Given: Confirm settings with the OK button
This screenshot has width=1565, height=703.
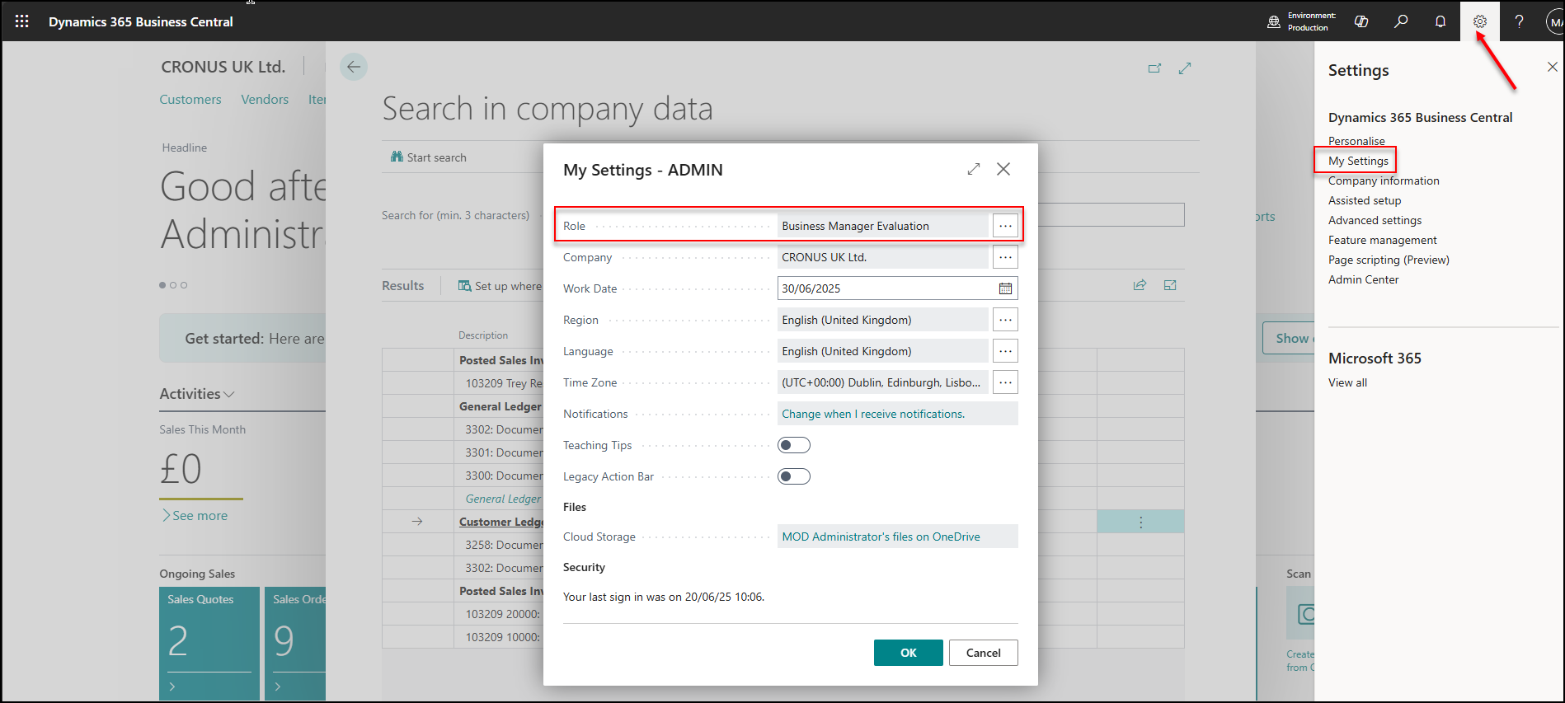Looking at the screenshot, I should coord(908,653).
